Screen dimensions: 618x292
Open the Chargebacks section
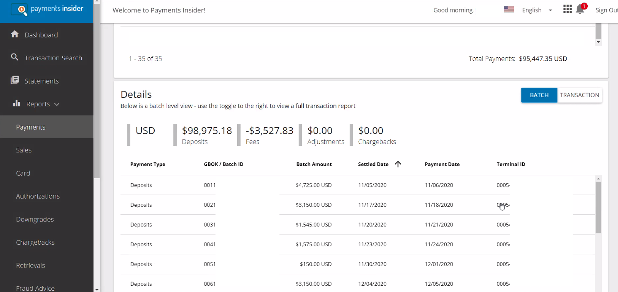[x=35, y=242]
